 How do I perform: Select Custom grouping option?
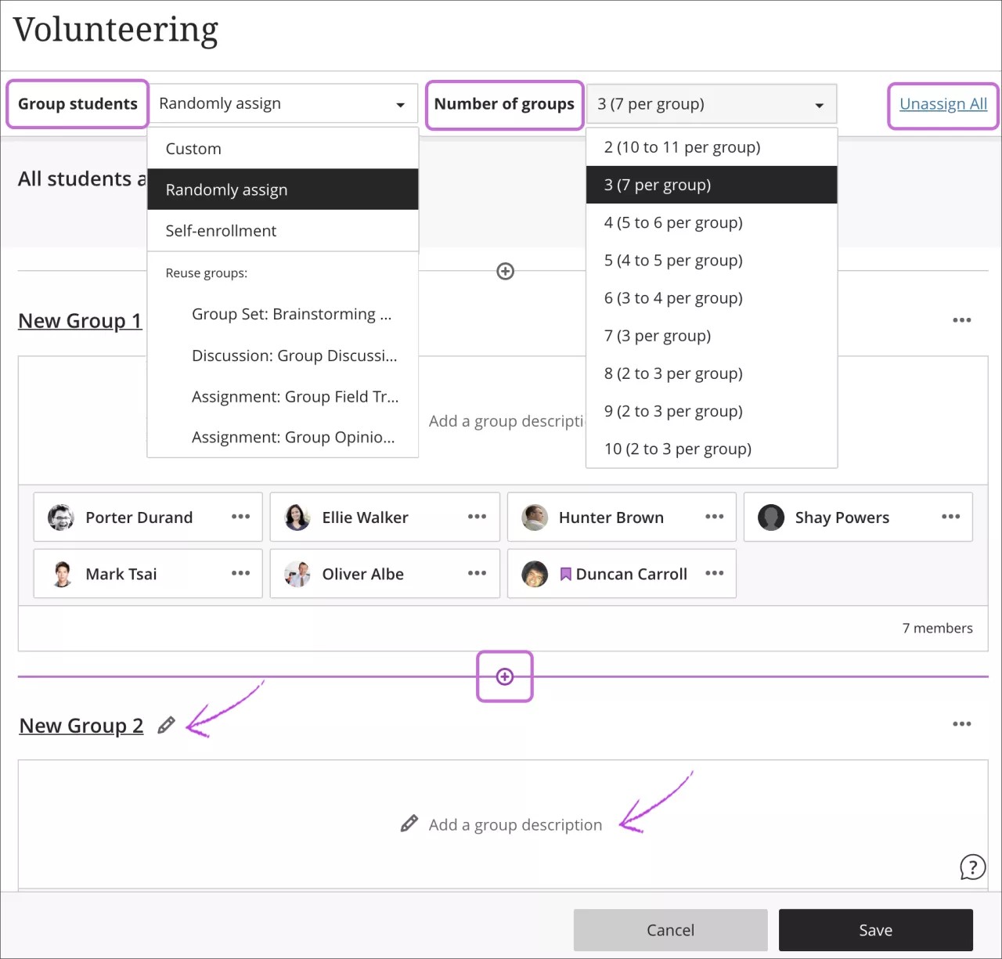tap(192, 148)
